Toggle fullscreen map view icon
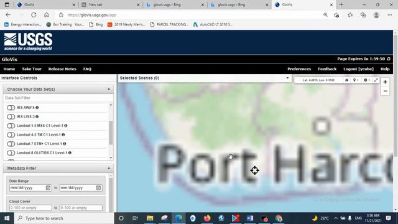398x224 pixels. [376, 80]
